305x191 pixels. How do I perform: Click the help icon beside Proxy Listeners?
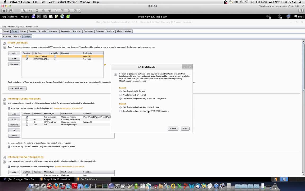[4, 43]
